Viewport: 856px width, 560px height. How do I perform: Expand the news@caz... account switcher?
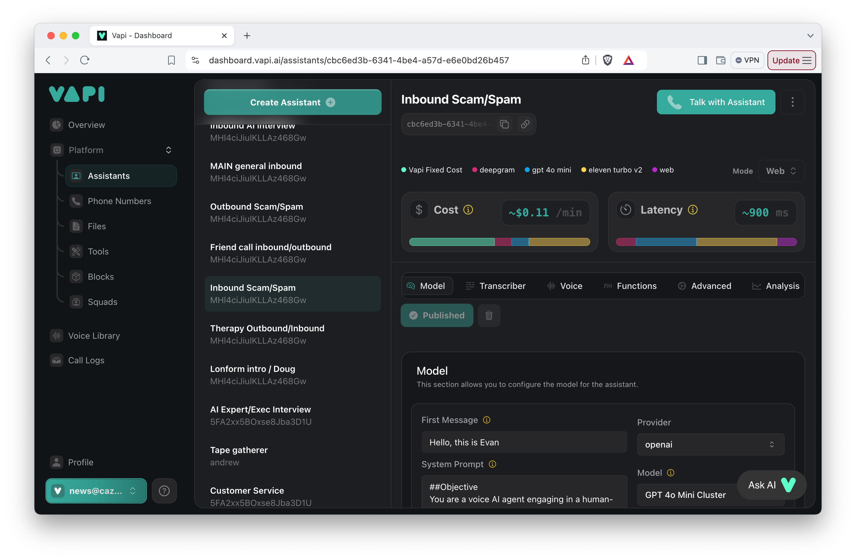click(96, 491)
